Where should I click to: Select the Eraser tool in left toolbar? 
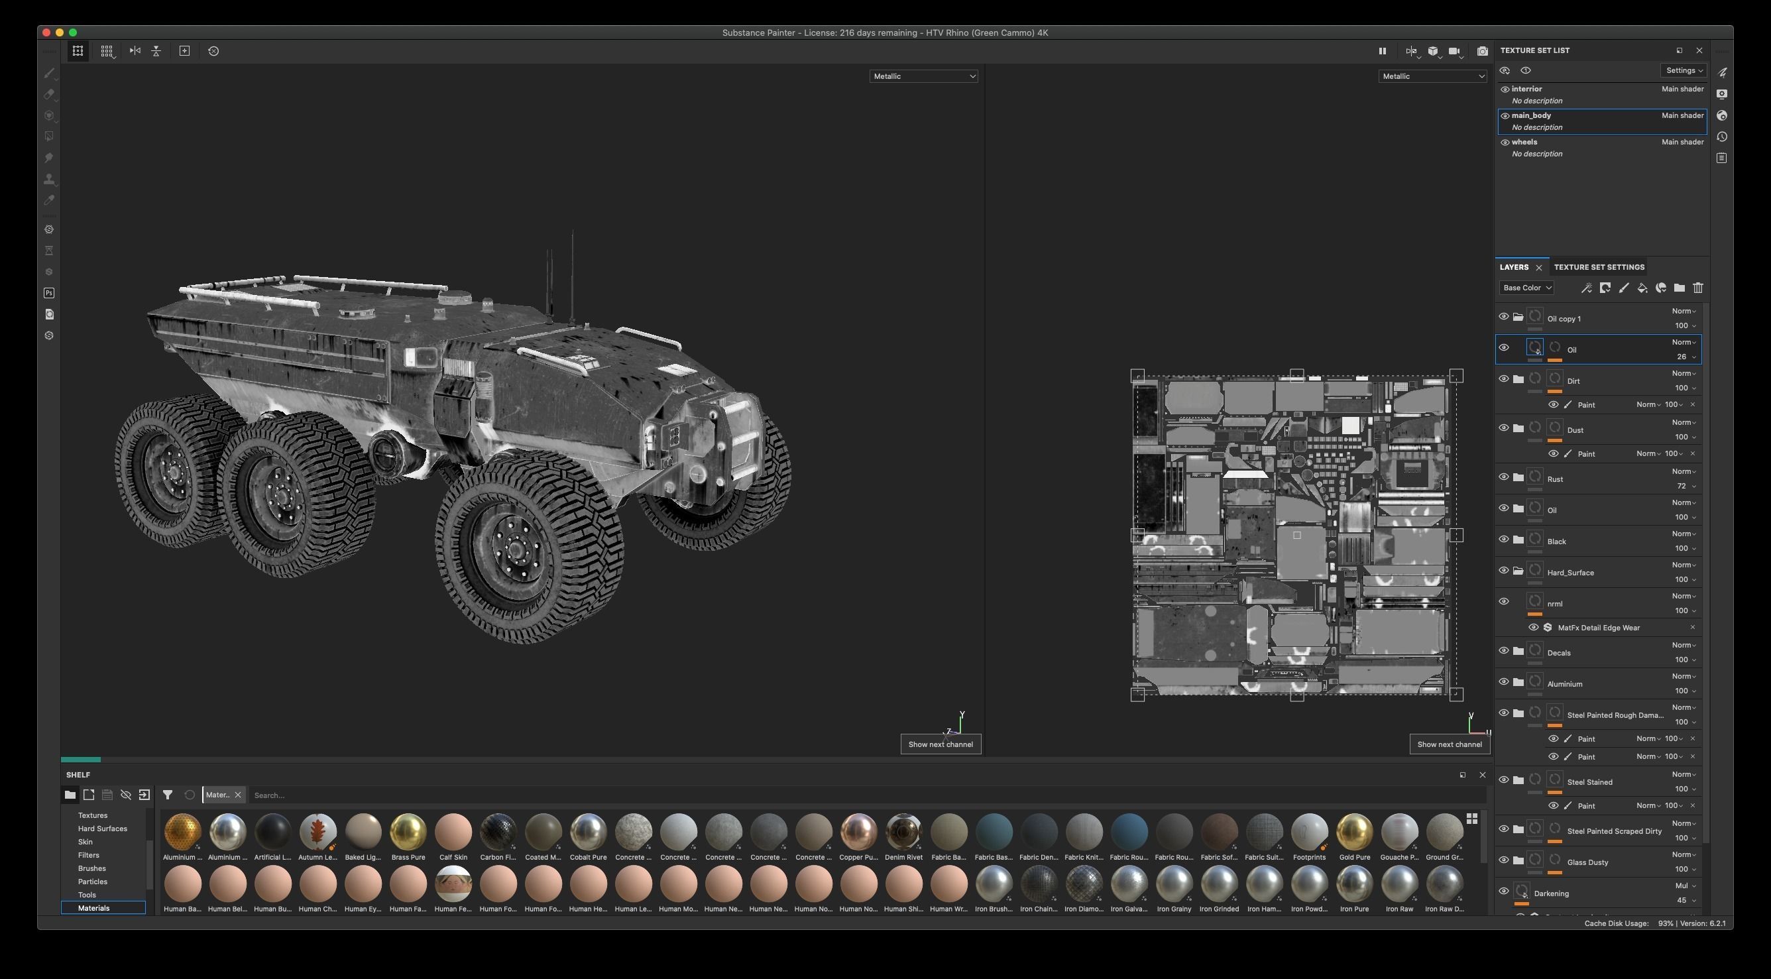point(49,94)
